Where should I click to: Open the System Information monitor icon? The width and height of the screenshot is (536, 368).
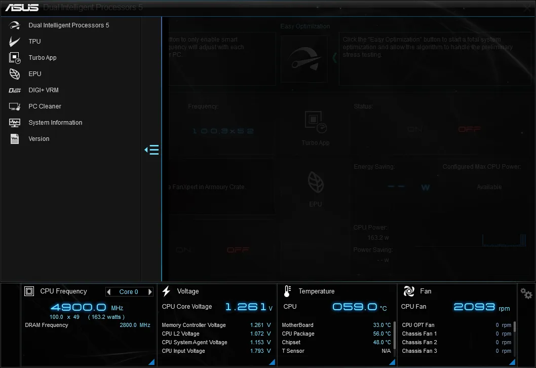click(15, 123)
